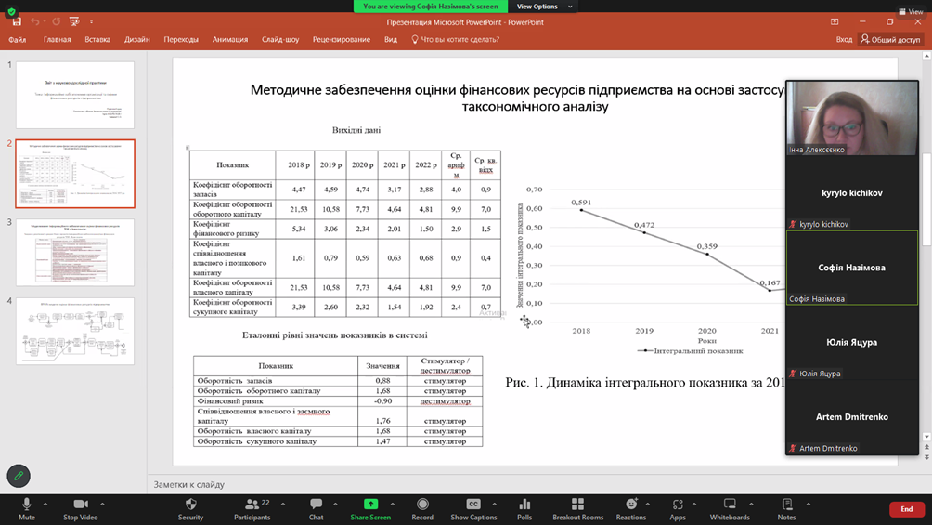This screenshot has height=525, width=932.
Task: Click the slide vertical scrollbar up arrow
Action: point(926,56)
